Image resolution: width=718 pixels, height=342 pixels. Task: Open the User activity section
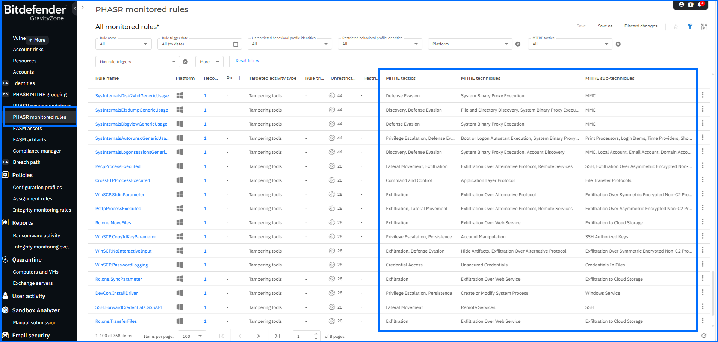point(29,296)
